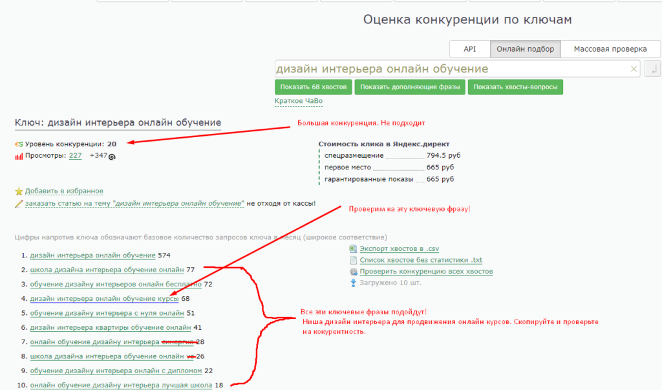Open the Массовая проверка tab

pos(610,49)
